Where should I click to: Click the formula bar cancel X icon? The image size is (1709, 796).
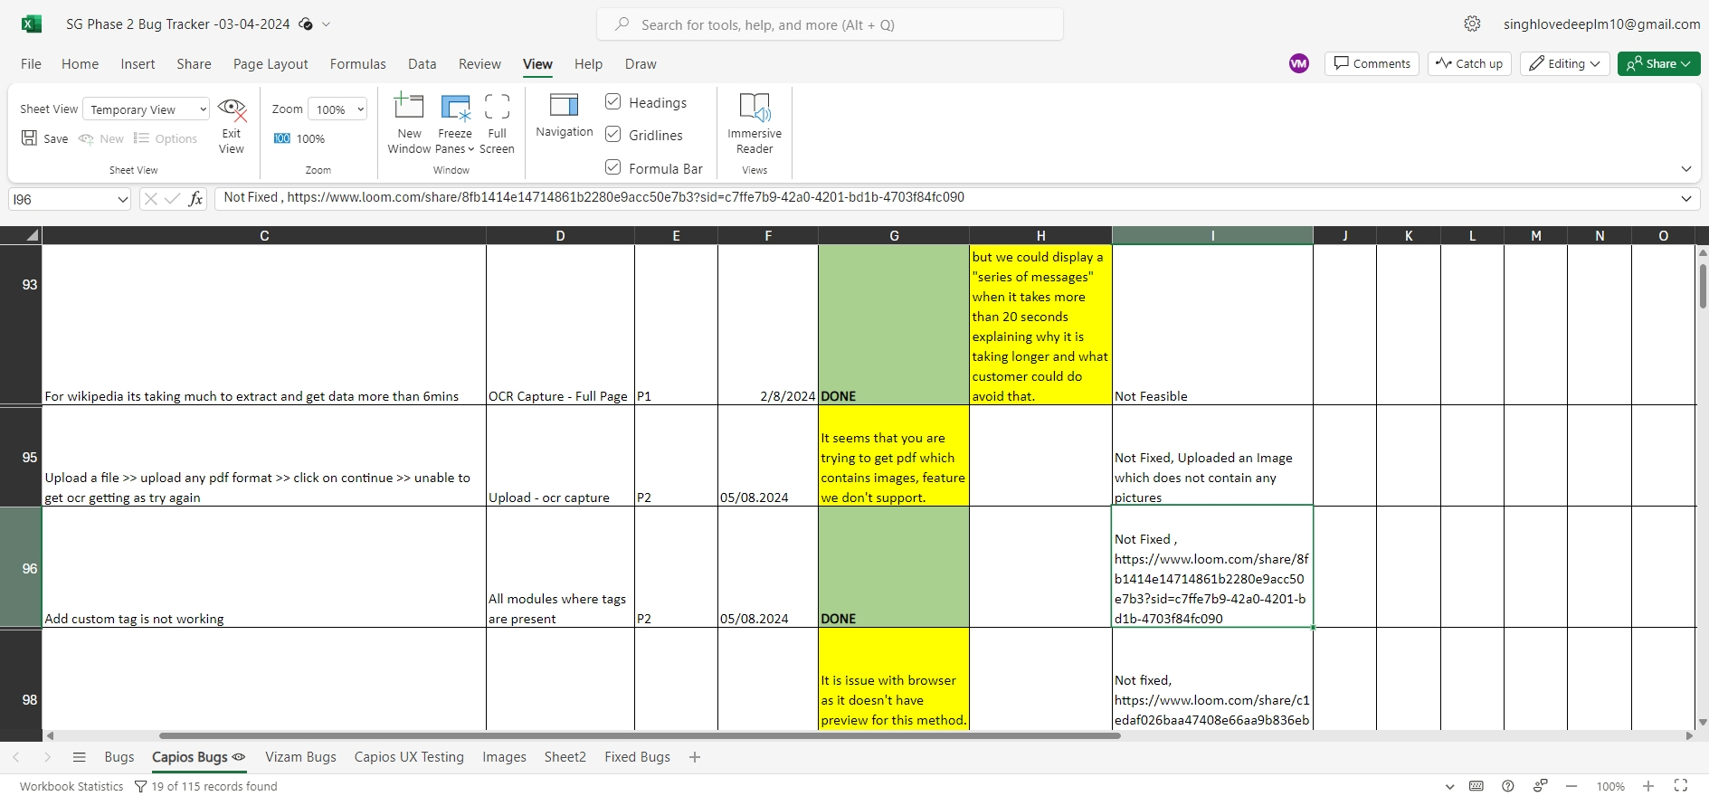[150, 199]
